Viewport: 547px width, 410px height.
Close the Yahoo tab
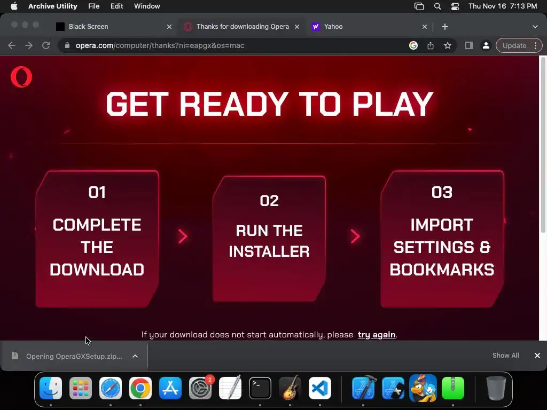pos(425,27)
